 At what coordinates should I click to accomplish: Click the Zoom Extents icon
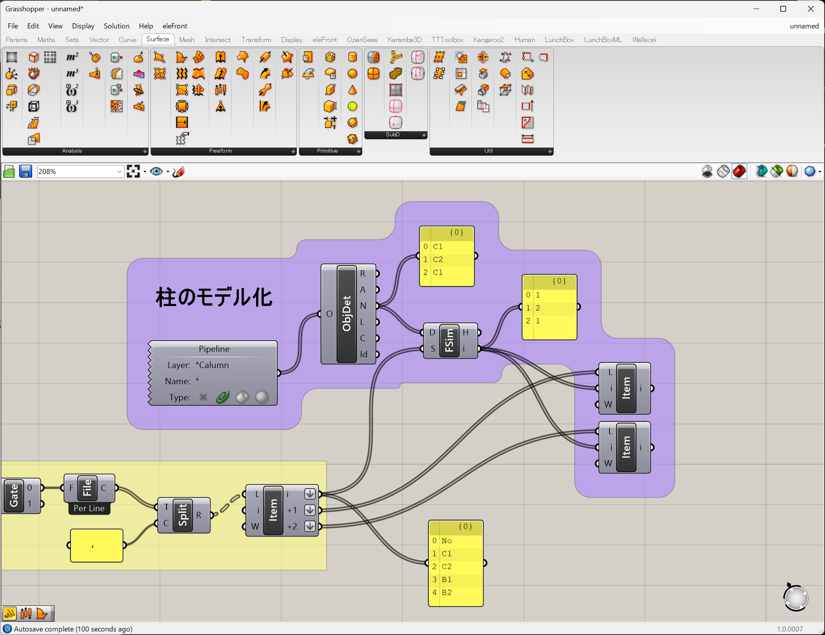[x=133, y=171]
